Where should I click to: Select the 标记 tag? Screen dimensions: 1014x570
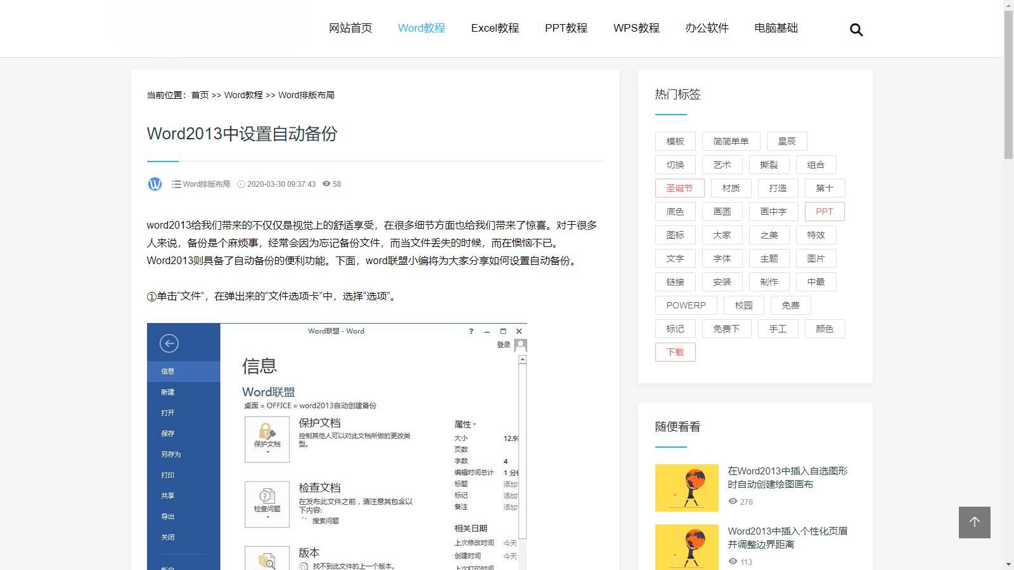(x=676, y=329)
